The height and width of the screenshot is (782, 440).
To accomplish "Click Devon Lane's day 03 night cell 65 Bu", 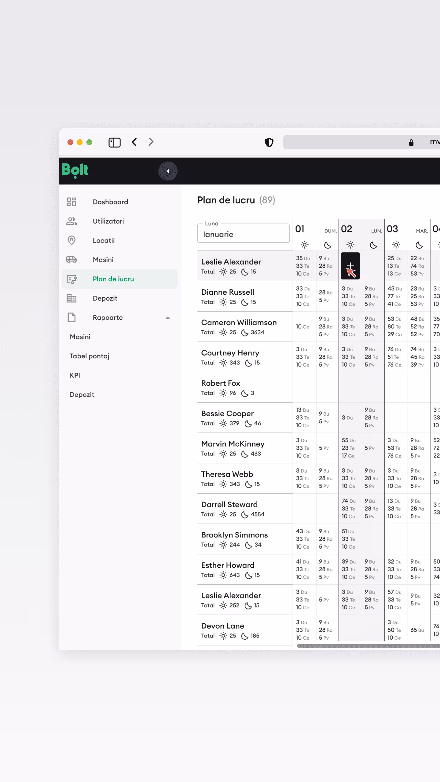I will 419,630.
